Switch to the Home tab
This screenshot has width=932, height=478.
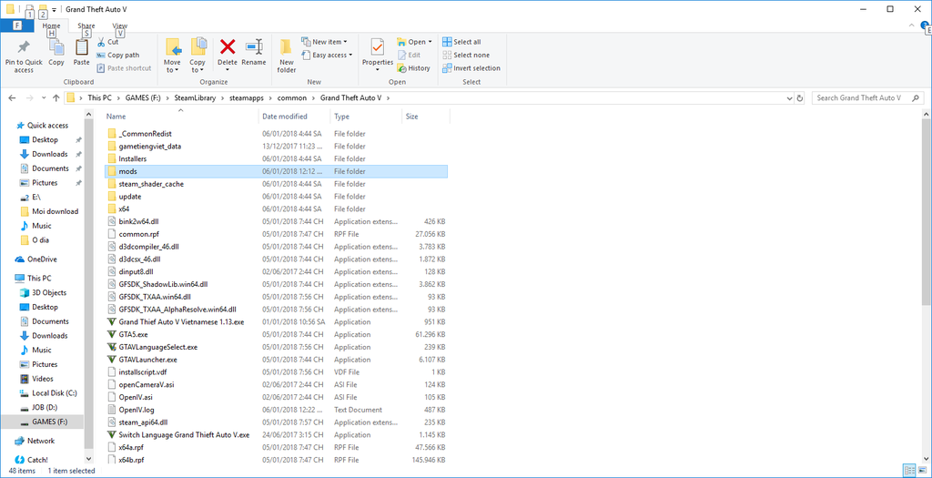click(51, 26)
